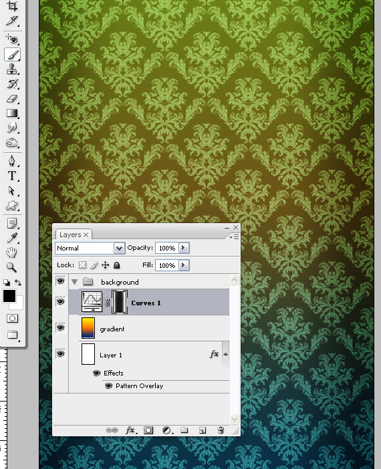Viewport: 381px width, 469px height.
Task: Select the Eraser tool
Action: [12, 99]
